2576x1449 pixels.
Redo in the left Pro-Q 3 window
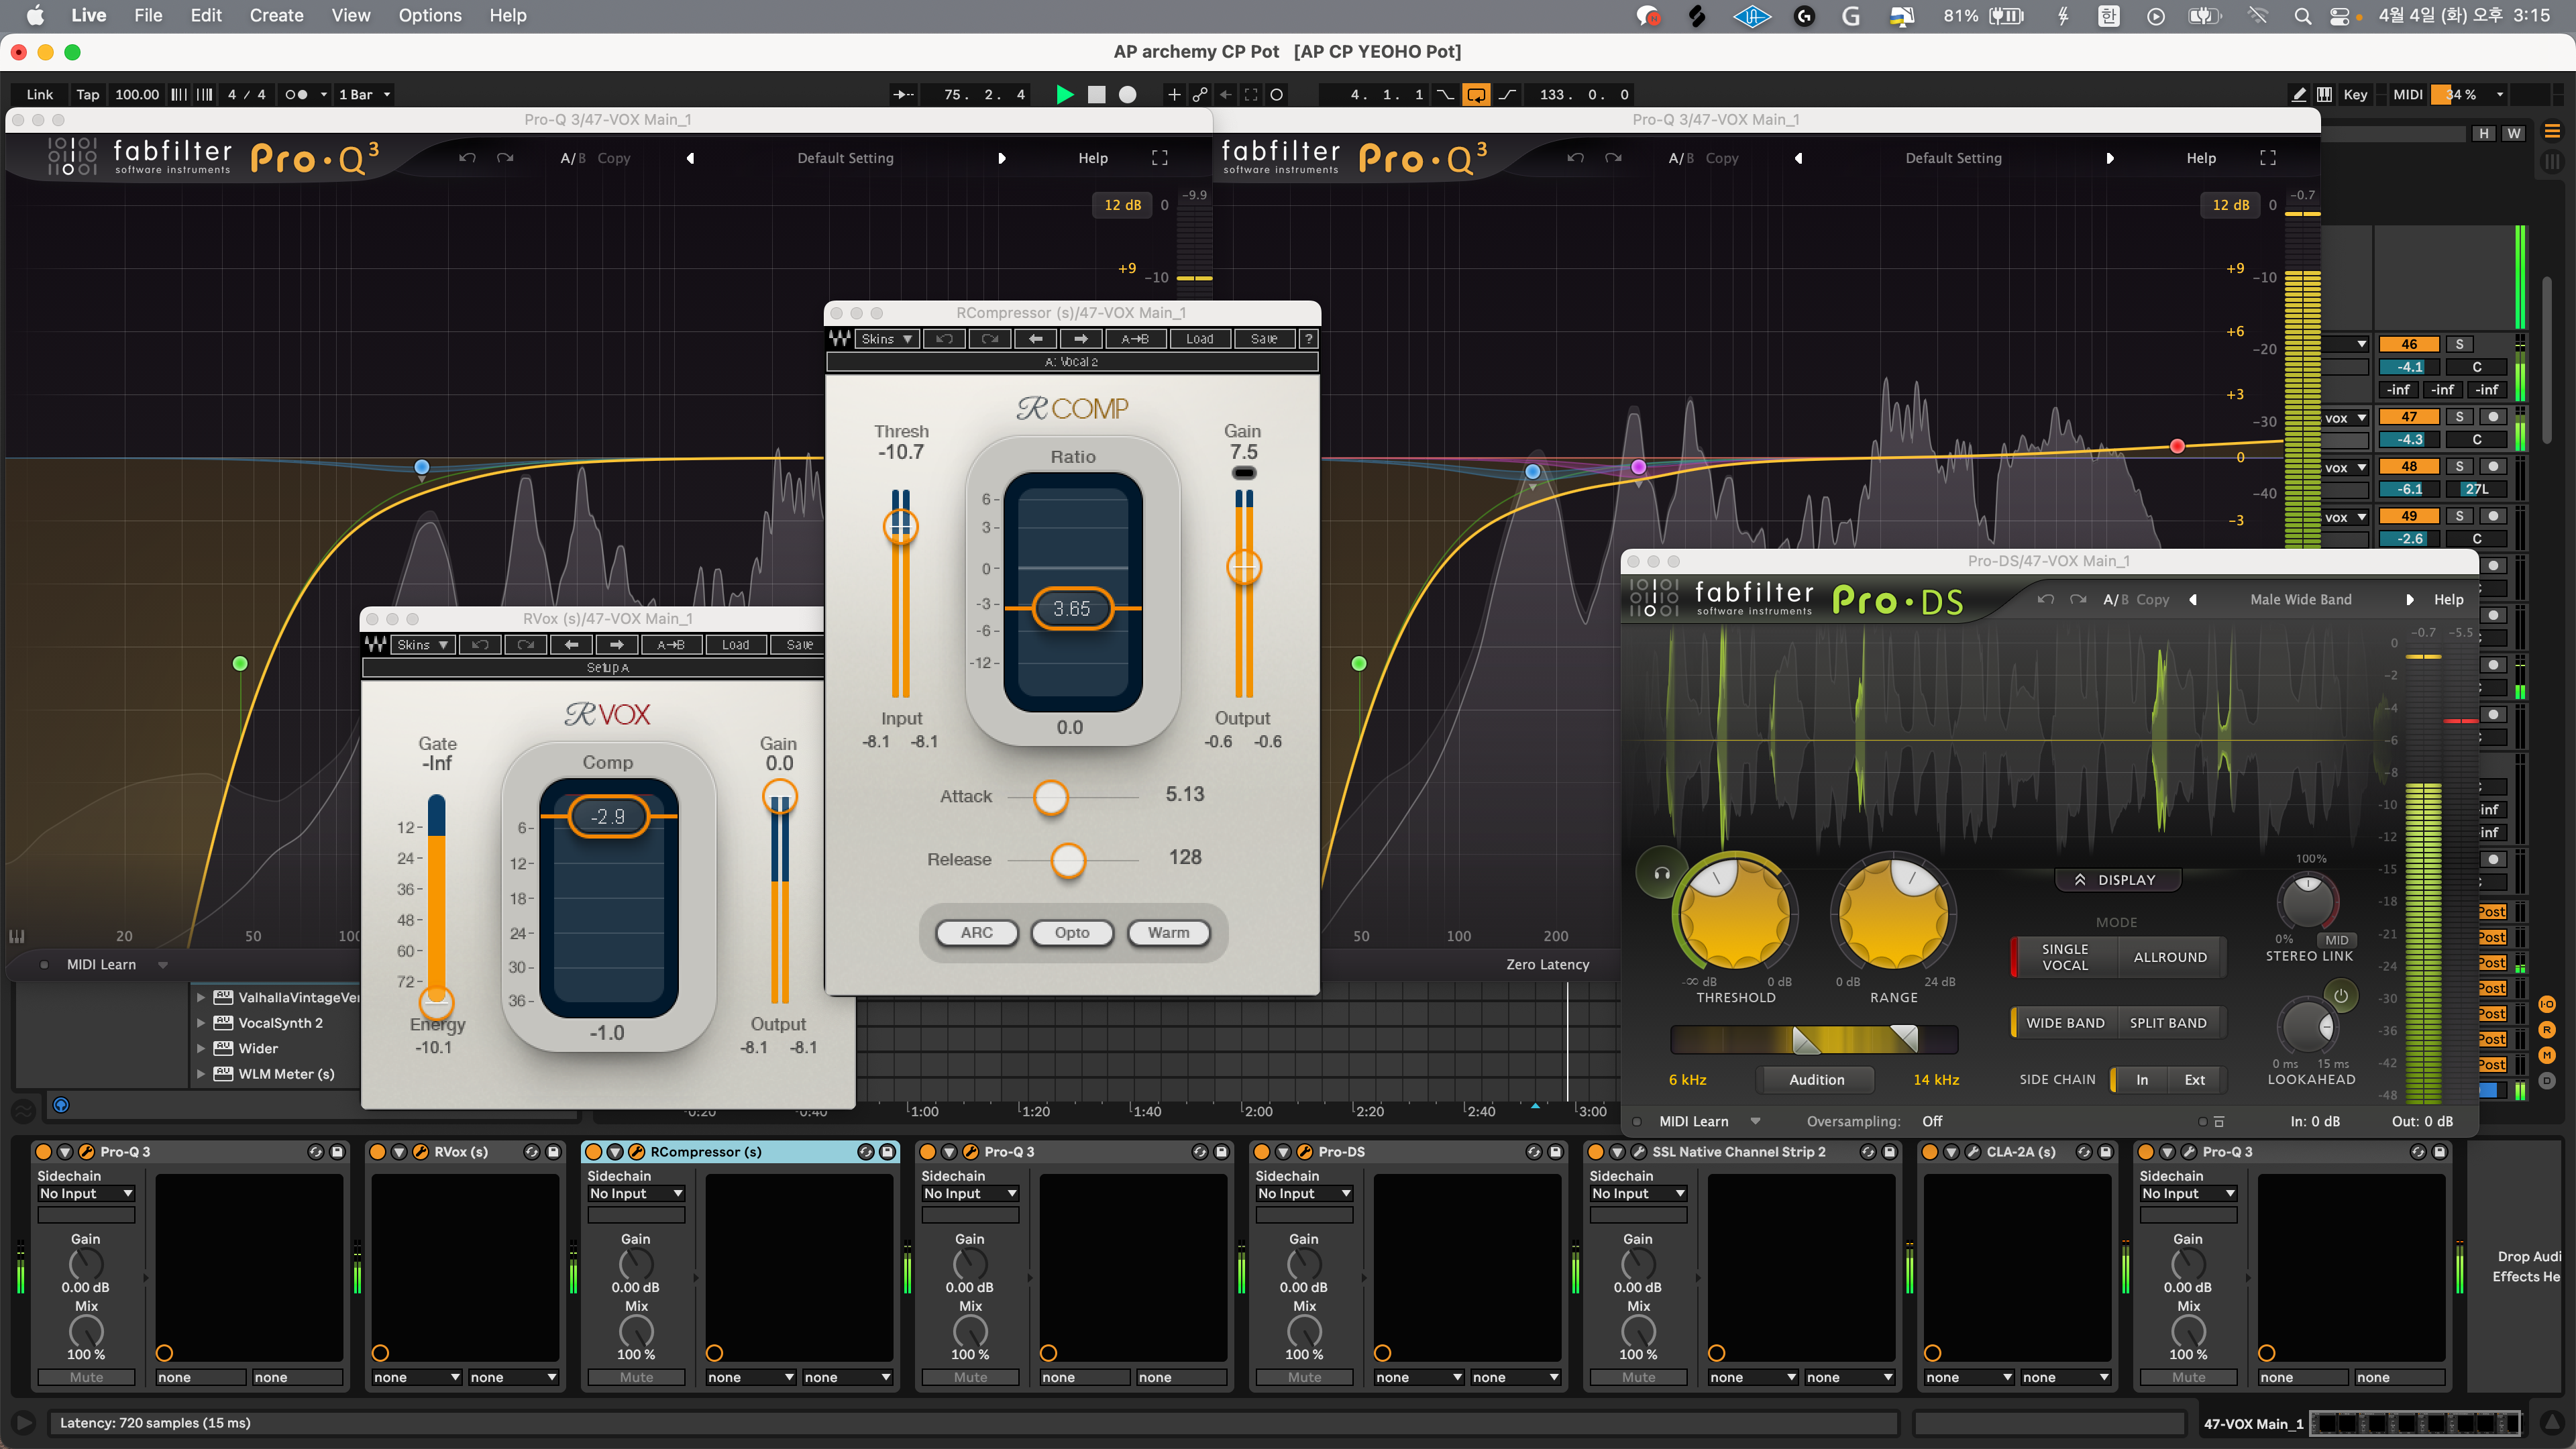(505, 158)
